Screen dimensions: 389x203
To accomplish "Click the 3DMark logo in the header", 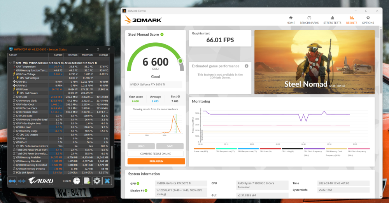I will tap(143, 19).
